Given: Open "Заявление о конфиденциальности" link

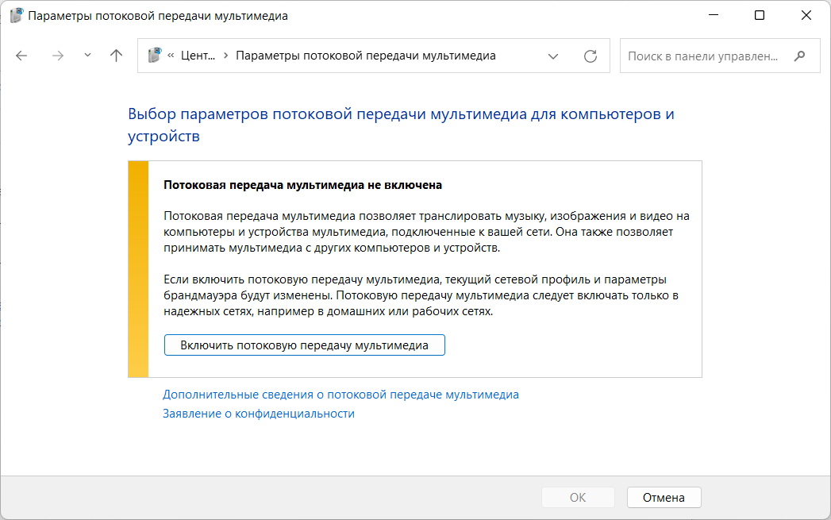Looking at the screenshot, I should (259, 414).
